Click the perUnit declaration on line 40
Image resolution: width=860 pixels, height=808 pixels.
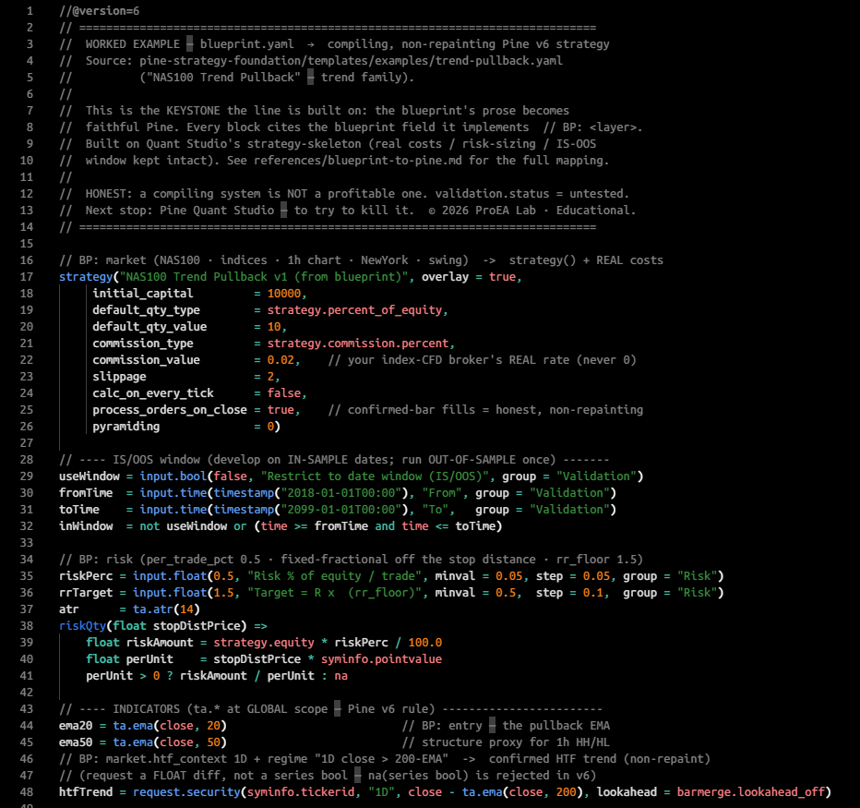[149, 659]
